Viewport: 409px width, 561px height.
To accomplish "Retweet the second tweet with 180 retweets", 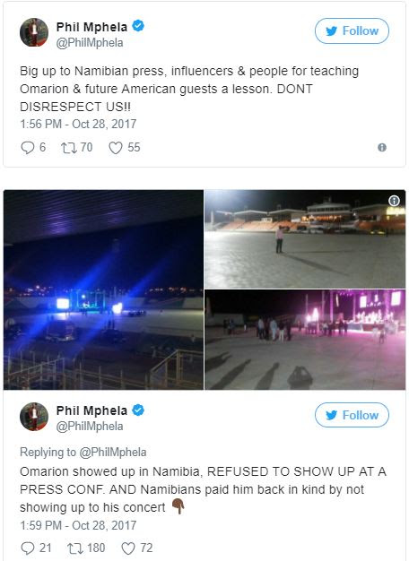I will coord(74,548).
